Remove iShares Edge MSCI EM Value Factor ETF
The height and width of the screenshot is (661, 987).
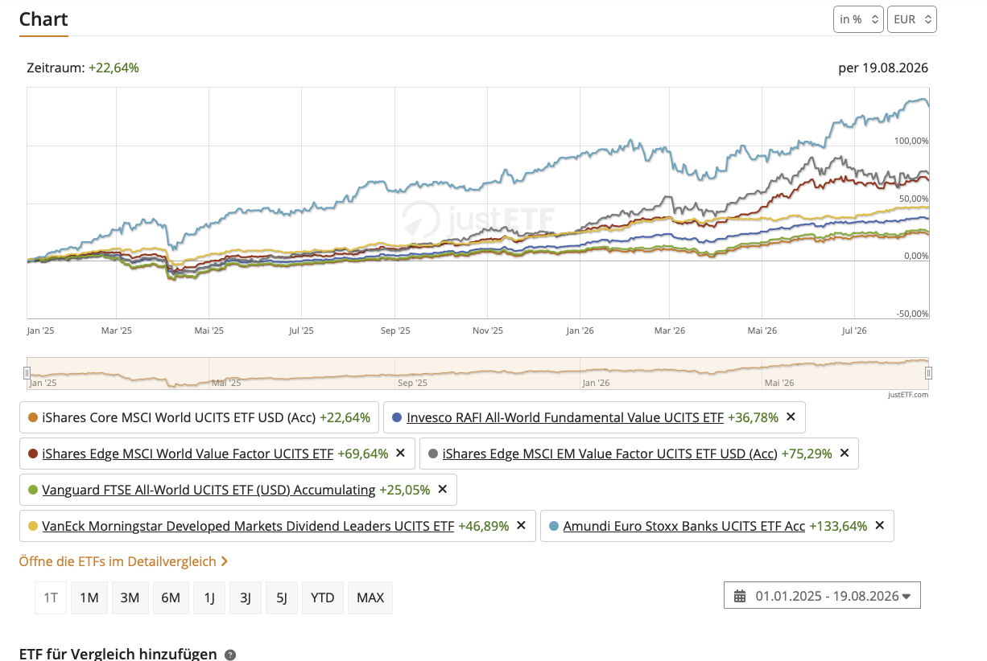(845, 454)
